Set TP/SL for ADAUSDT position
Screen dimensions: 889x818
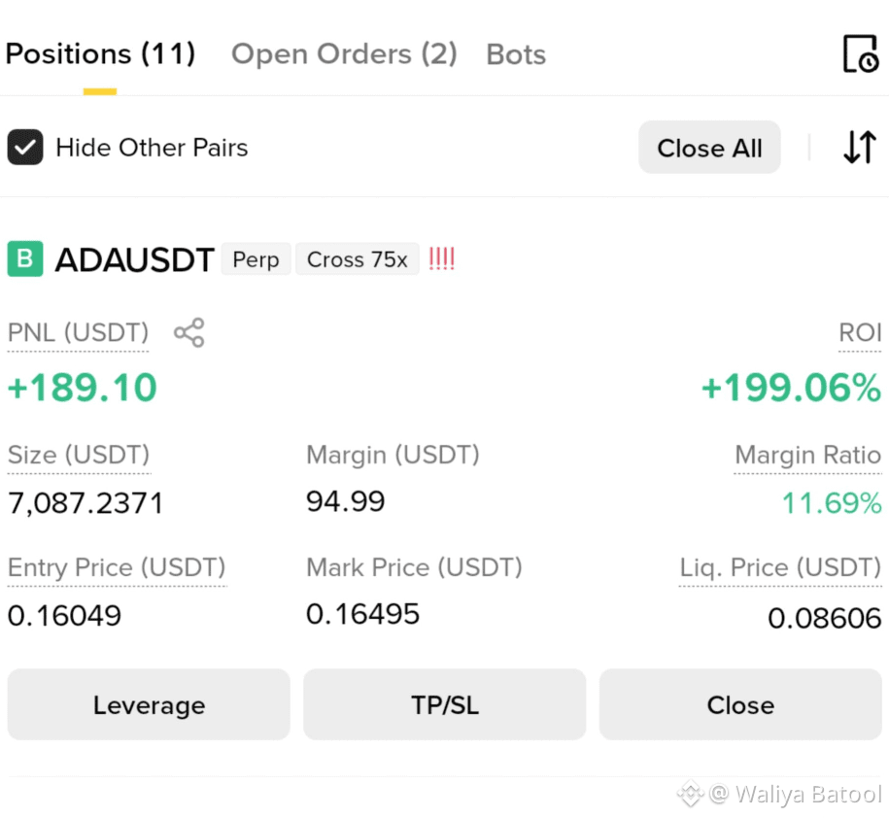coord(445,704)
